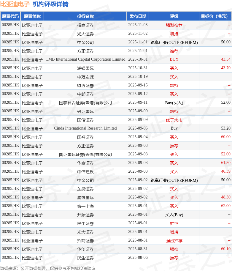
Task: Click the date 2025-11-03
Action: [138, 25]
